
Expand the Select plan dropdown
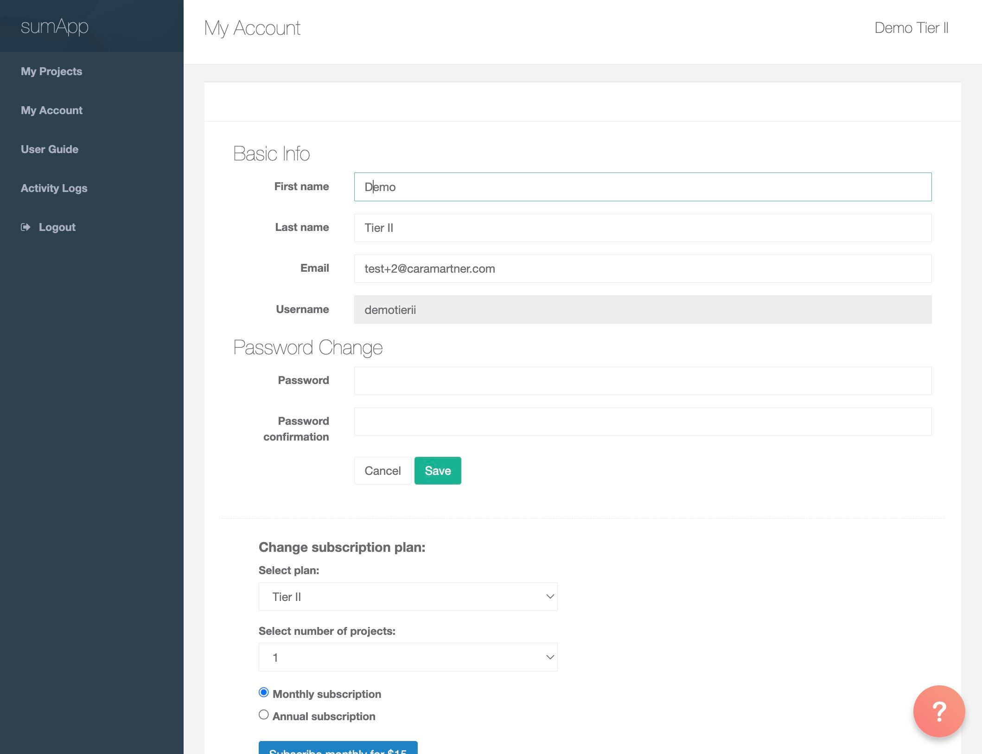point(408,597)
